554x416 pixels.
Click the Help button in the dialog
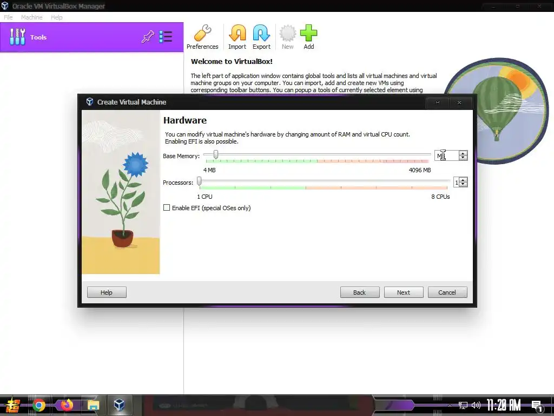point(107,292)
